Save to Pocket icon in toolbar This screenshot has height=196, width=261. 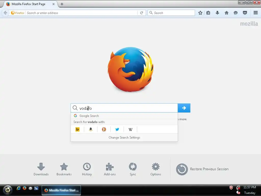coord(245,13)
